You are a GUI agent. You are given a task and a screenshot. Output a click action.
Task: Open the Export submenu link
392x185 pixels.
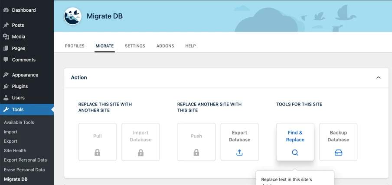pos(11,141)
